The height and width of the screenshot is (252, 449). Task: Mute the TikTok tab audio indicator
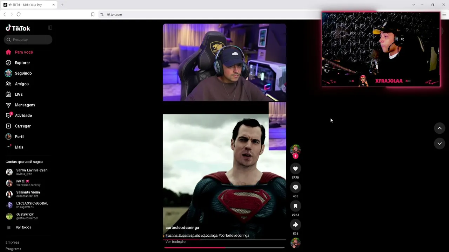point(10,5)
